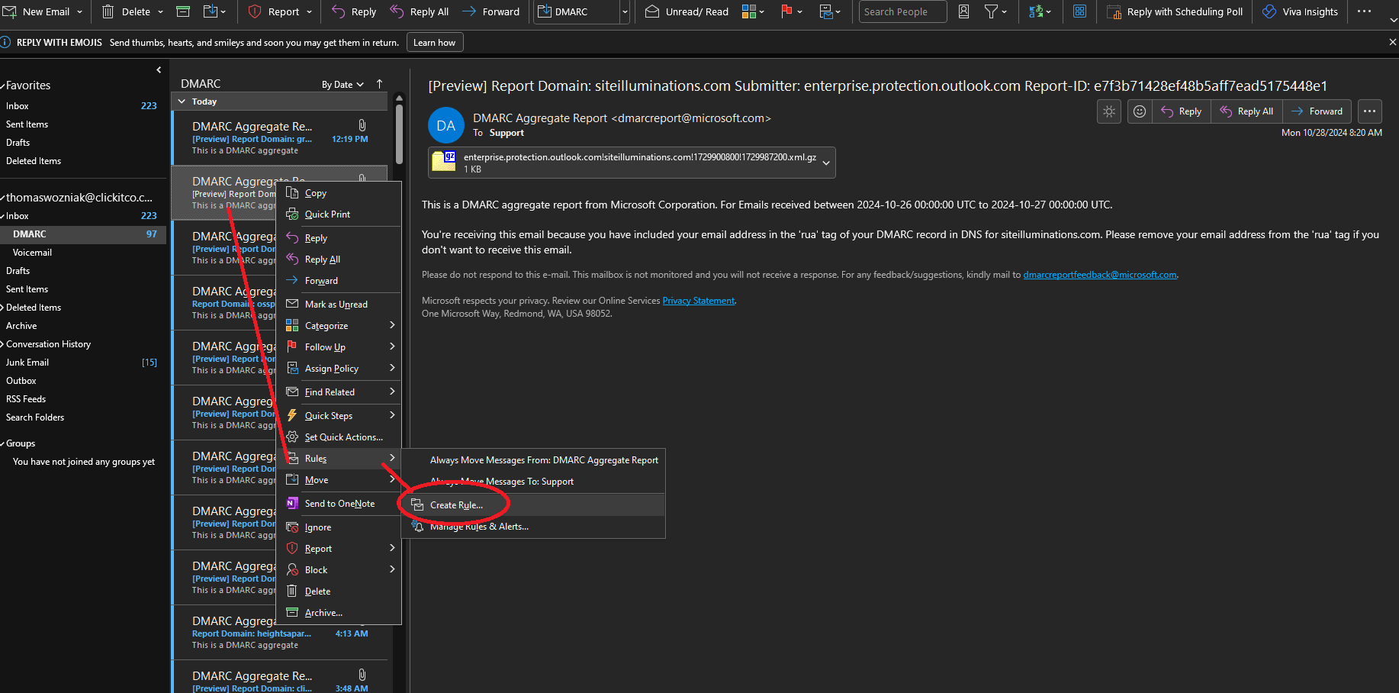The width and height of the screenshot is (1399, 693).
Task: Select Create Rule... in the Rules submenu
Action: pos(534,505)
